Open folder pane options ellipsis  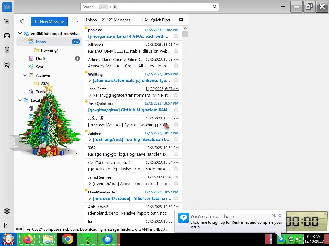tap(76, 21)
